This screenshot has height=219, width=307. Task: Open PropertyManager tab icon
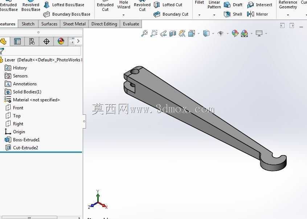(17, 41)
